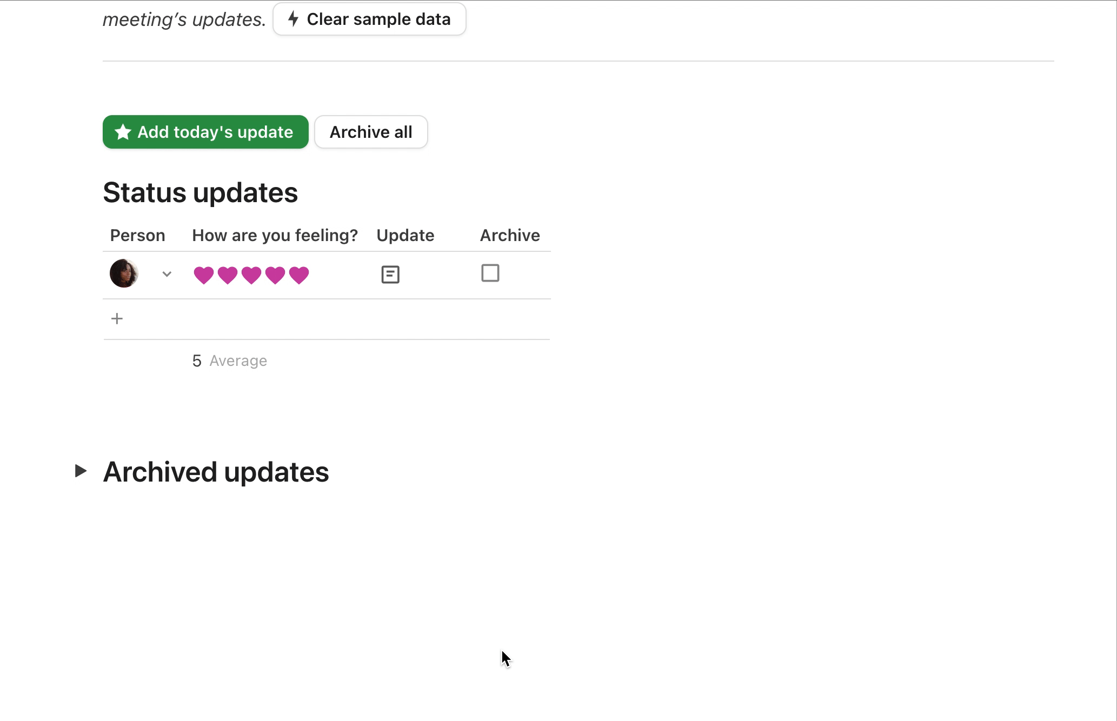This screenshot has height=721, width=1117.
Task: Click Archive all button
Action: (x=371, y=132)
